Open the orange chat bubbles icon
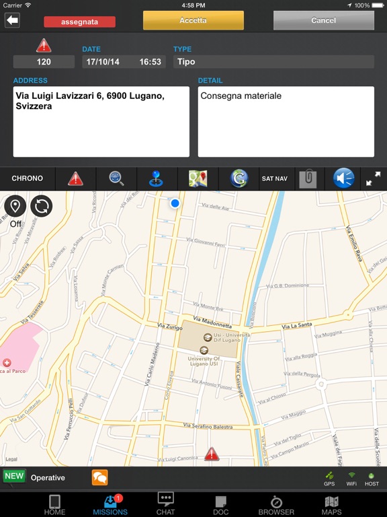 tap(99, 477)
